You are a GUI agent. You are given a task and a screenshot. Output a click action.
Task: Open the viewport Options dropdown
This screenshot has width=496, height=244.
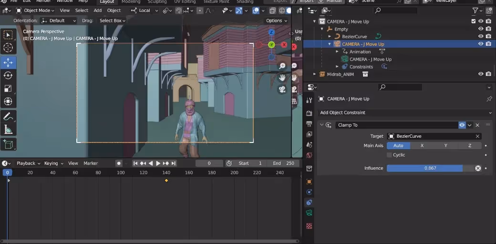277,20
